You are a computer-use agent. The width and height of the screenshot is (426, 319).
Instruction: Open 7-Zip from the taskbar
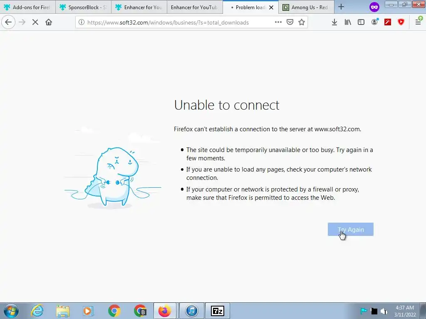click(217, 311)
